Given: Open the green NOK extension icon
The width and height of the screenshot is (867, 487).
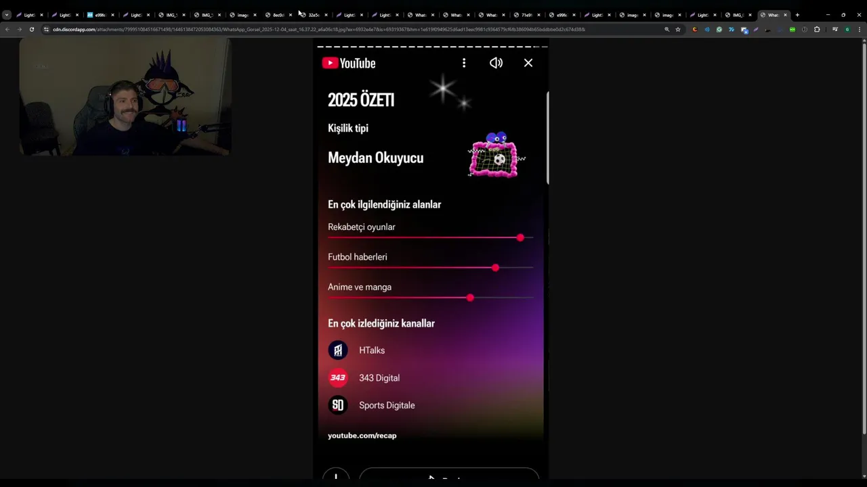Looking at the screenshot, I should pos(792,29).
